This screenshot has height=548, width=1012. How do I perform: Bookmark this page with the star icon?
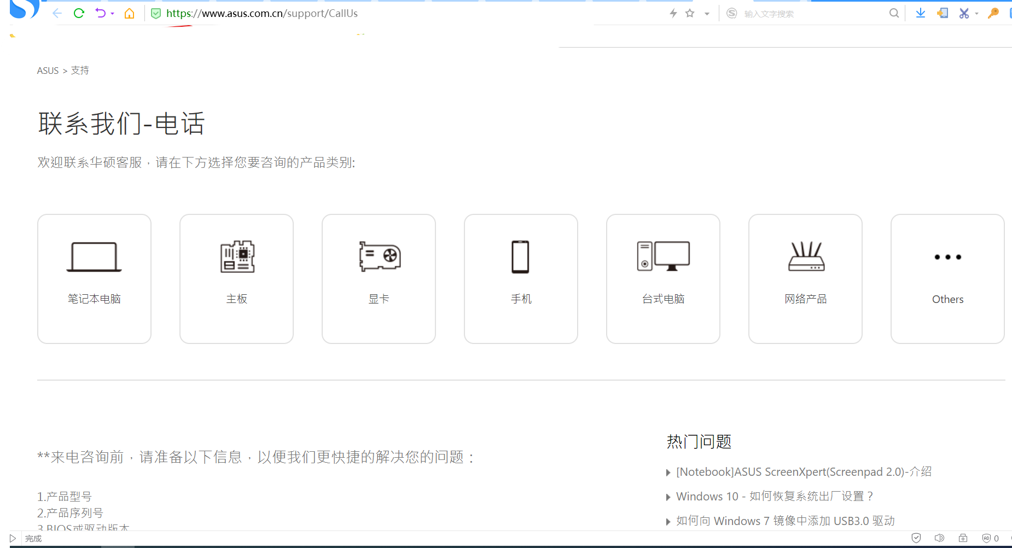(x=690, y=13)
